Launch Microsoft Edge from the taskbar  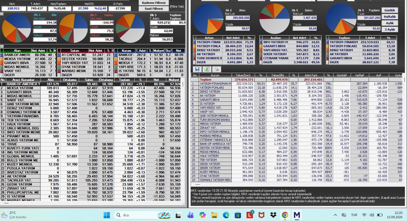(x=227, y=215)
